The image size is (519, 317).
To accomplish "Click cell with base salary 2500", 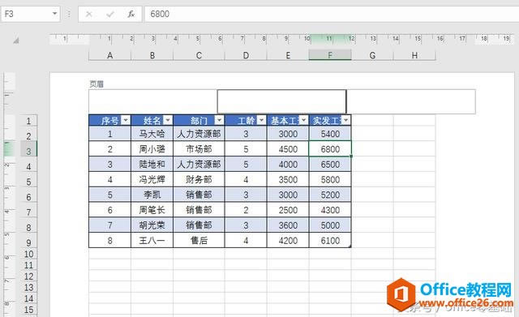I will [288, 210].
